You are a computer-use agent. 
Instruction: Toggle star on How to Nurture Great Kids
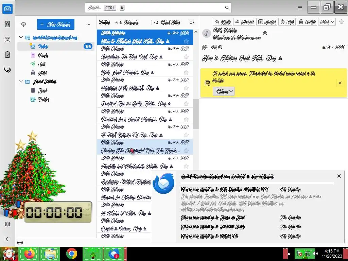[186, 41]
